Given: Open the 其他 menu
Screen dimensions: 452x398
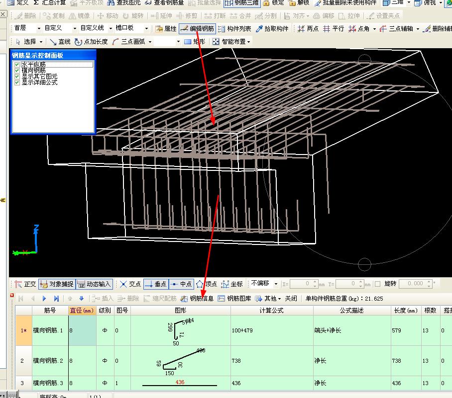Looking at the screenshot, I should tap(268, 299).
